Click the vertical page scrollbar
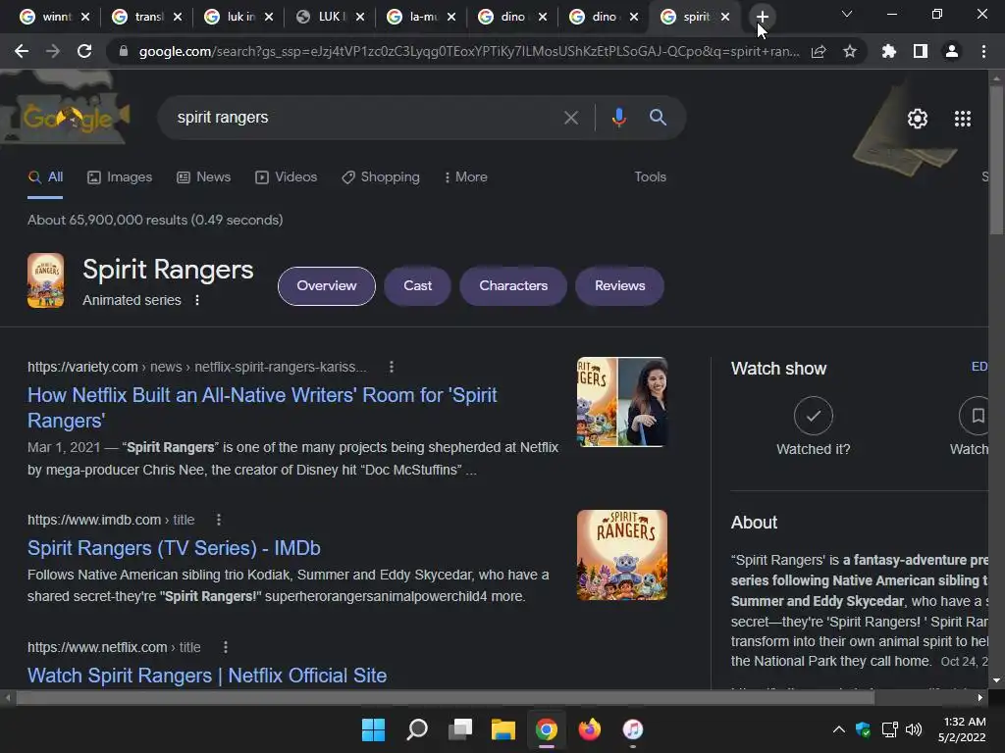 (996, 160)
